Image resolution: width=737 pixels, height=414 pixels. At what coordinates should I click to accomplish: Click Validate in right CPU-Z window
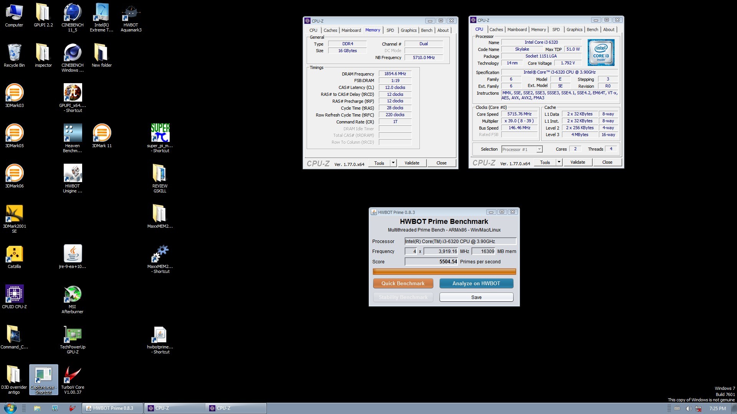(x=578, y=162)
